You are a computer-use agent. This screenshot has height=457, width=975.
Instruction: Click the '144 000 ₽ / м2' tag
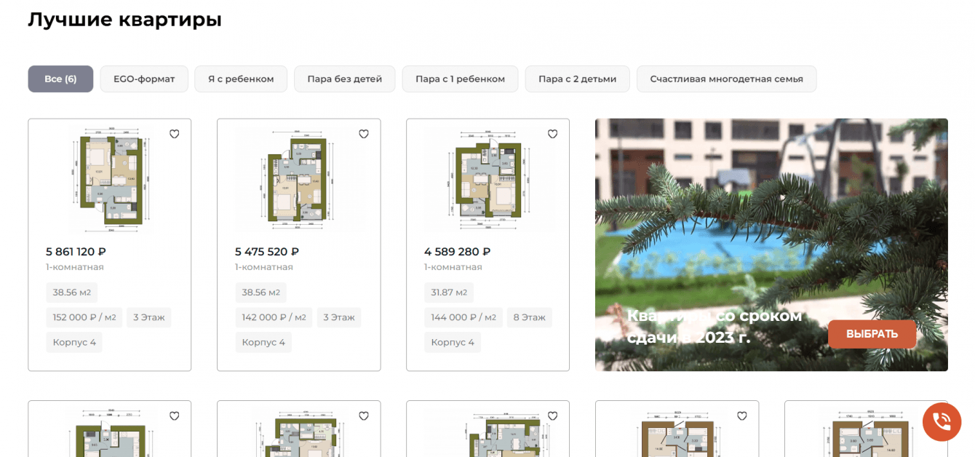[463, 317]
